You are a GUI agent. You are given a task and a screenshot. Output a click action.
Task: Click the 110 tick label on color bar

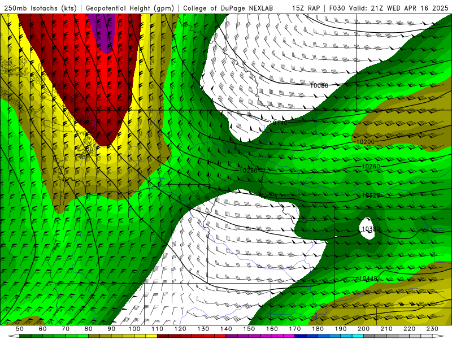point(158,329)
